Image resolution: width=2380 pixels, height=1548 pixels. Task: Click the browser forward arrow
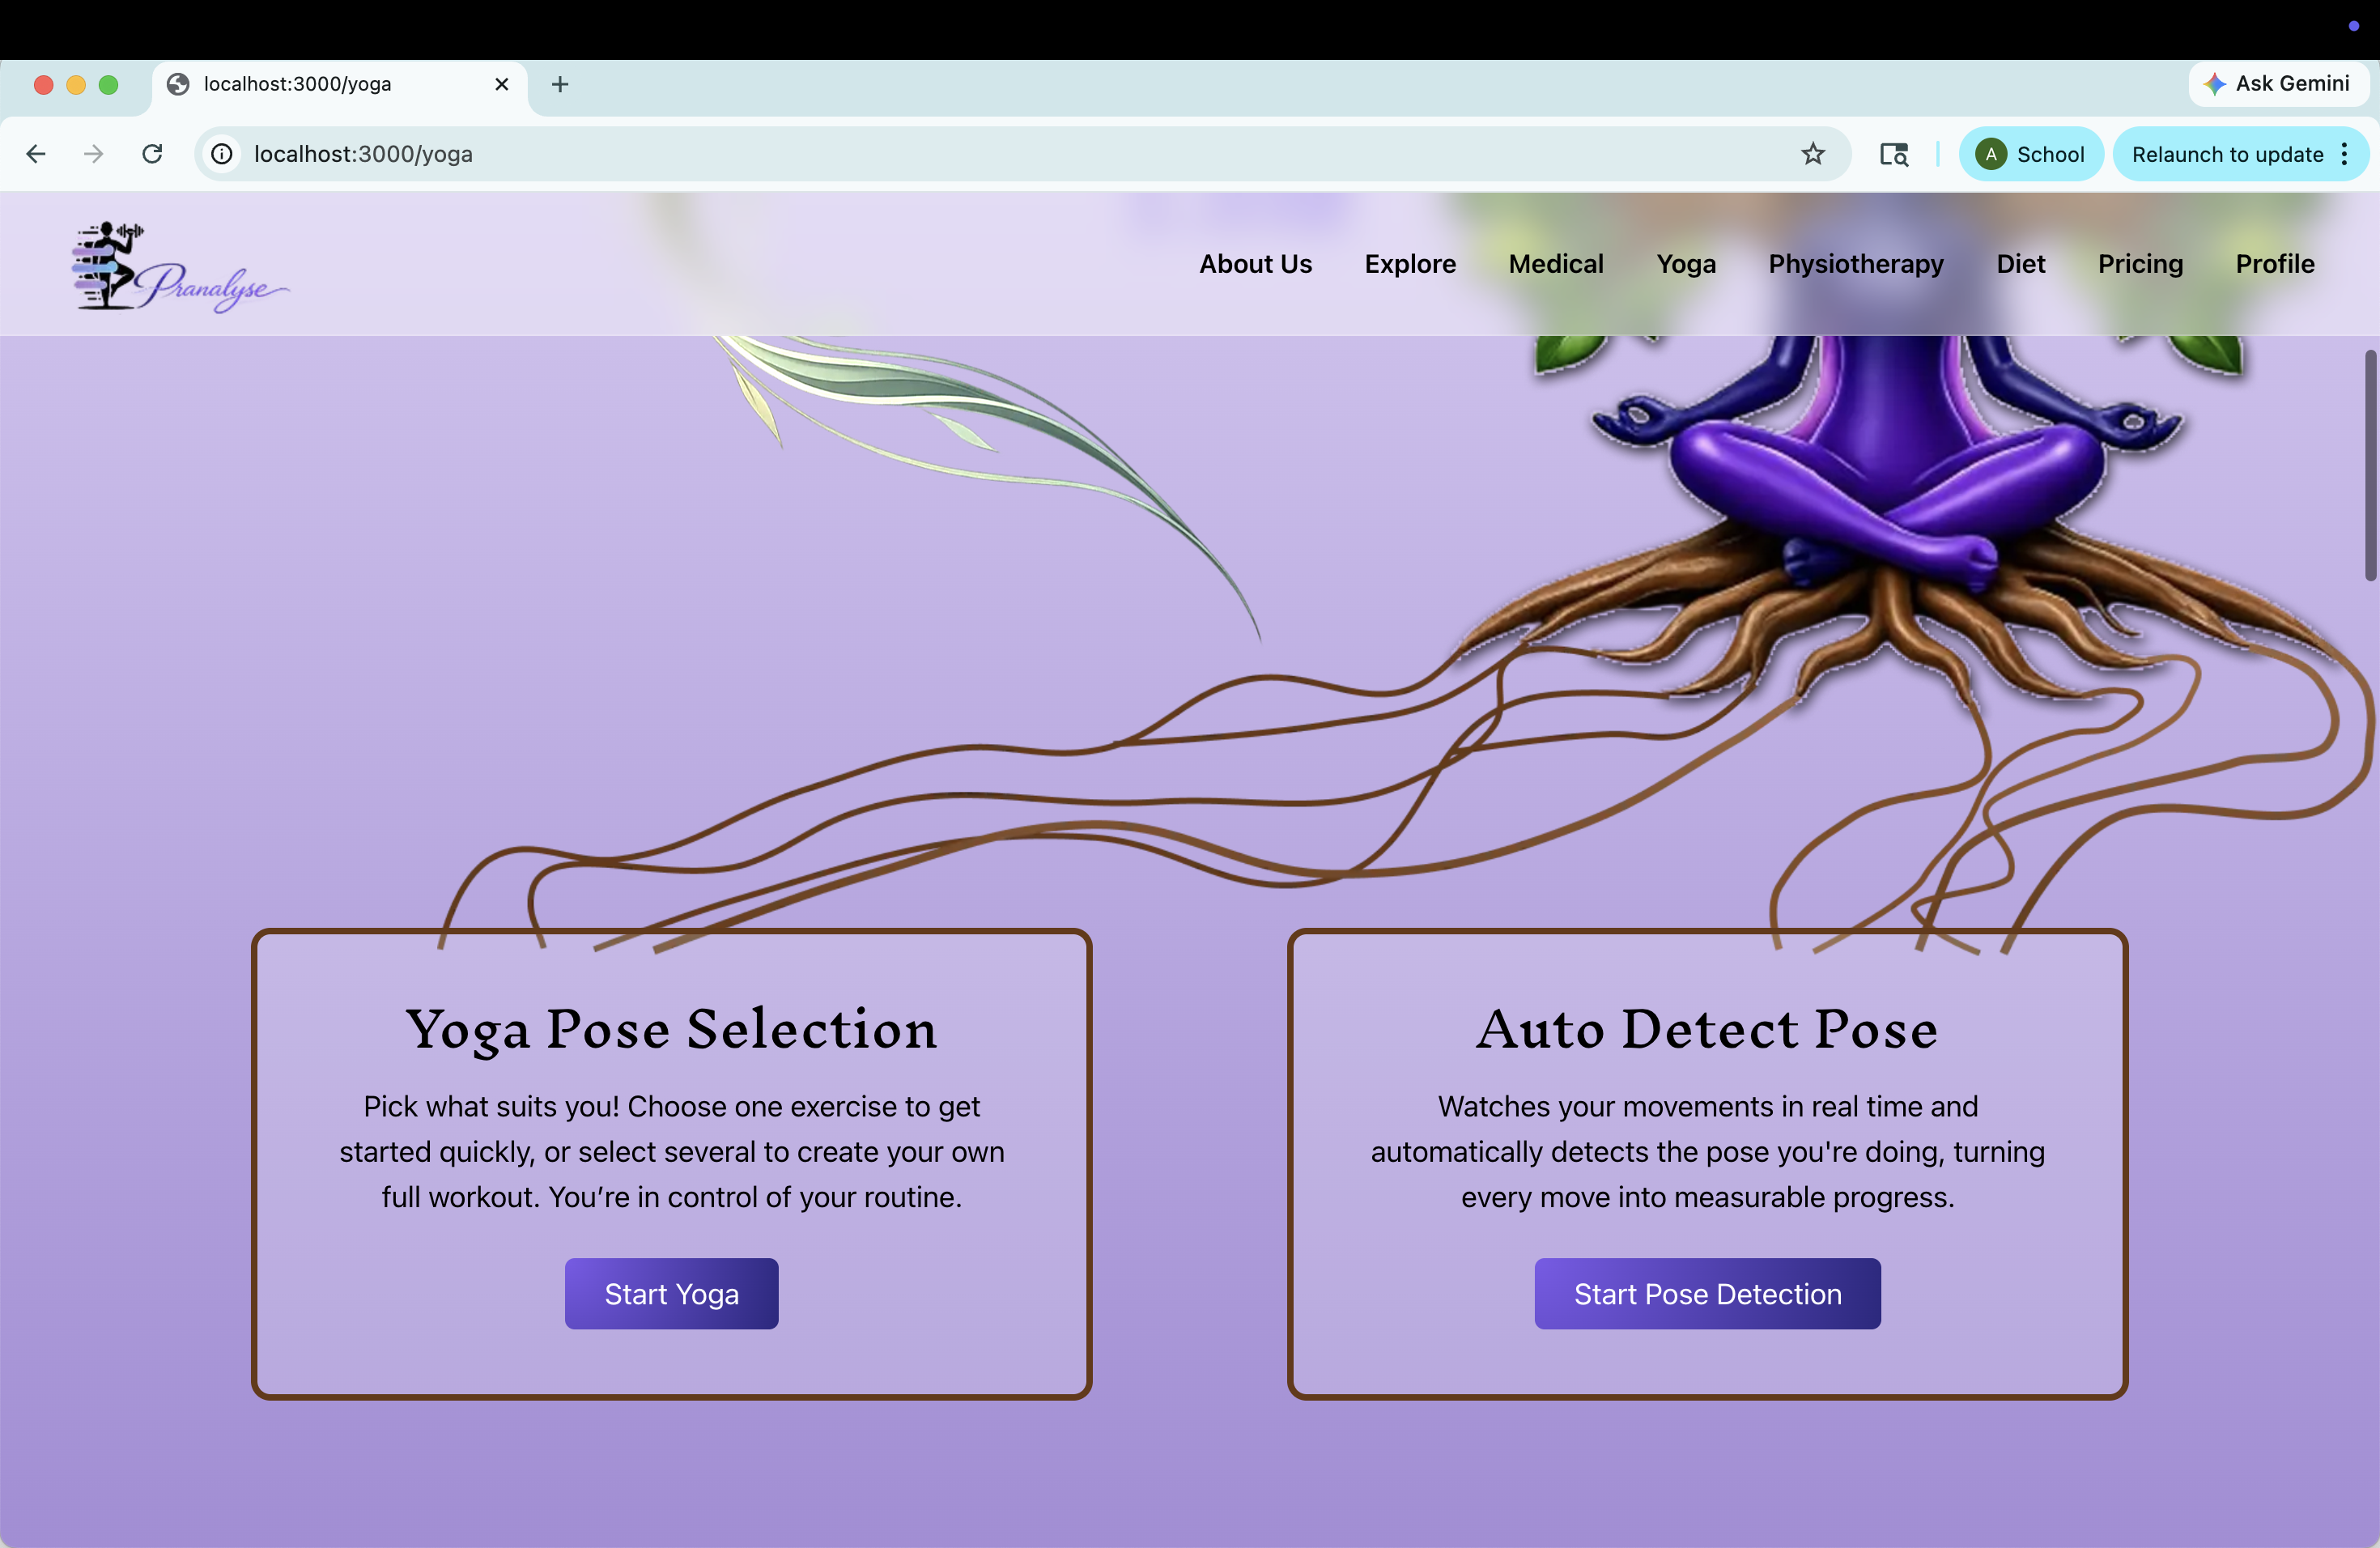[93, 154]
